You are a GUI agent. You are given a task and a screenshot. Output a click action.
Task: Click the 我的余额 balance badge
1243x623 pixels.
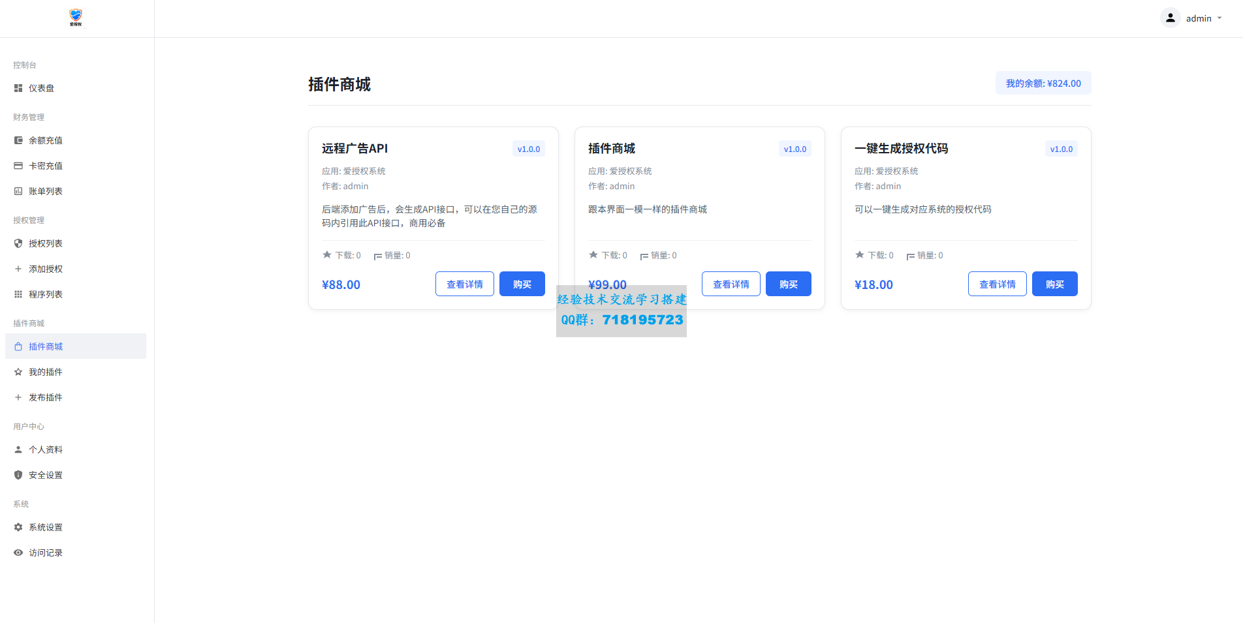tap(1043, 84)
